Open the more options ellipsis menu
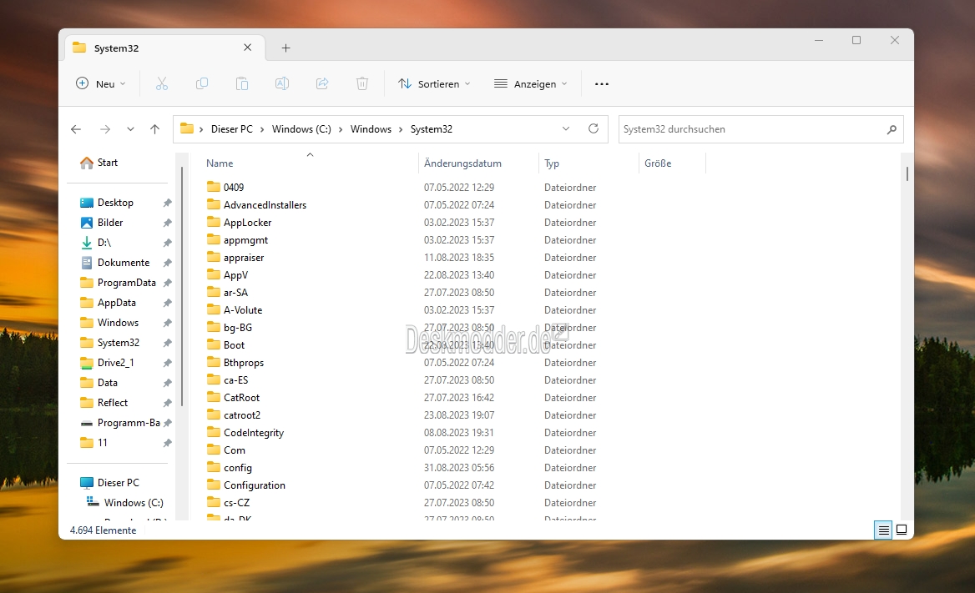 point(601,84)
